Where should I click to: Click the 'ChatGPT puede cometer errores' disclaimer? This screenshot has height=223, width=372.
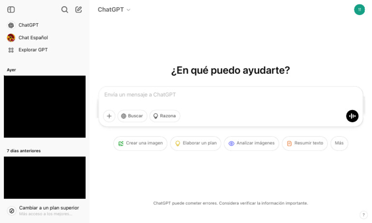click(x=231, y=203)
